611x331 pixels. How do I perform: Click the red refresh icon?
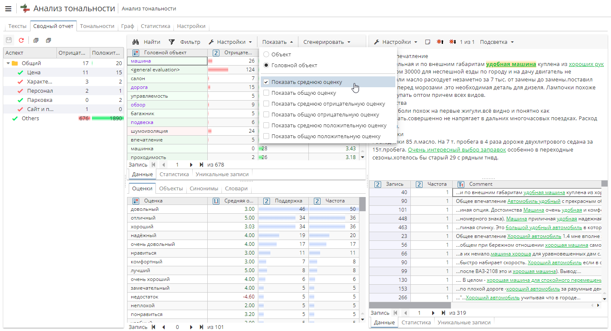point(21,40)
